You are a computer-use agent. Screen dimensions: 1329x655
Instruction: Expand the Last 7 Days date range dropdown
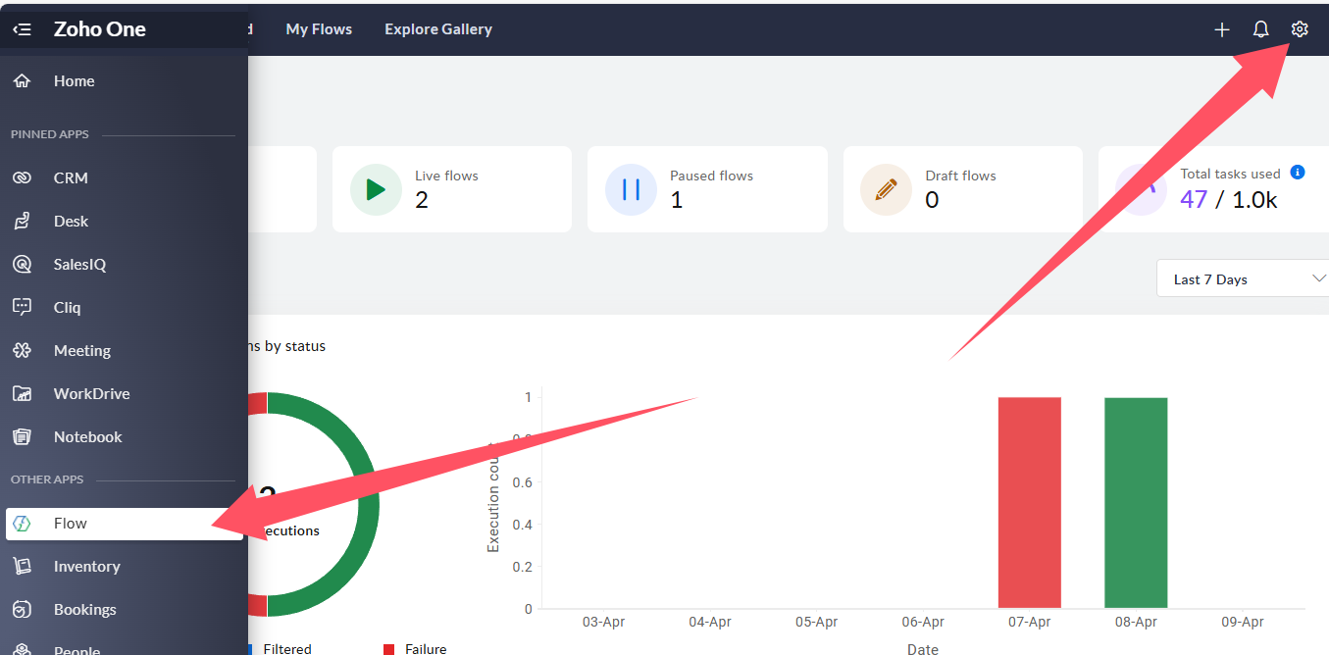coord(1243,279)
